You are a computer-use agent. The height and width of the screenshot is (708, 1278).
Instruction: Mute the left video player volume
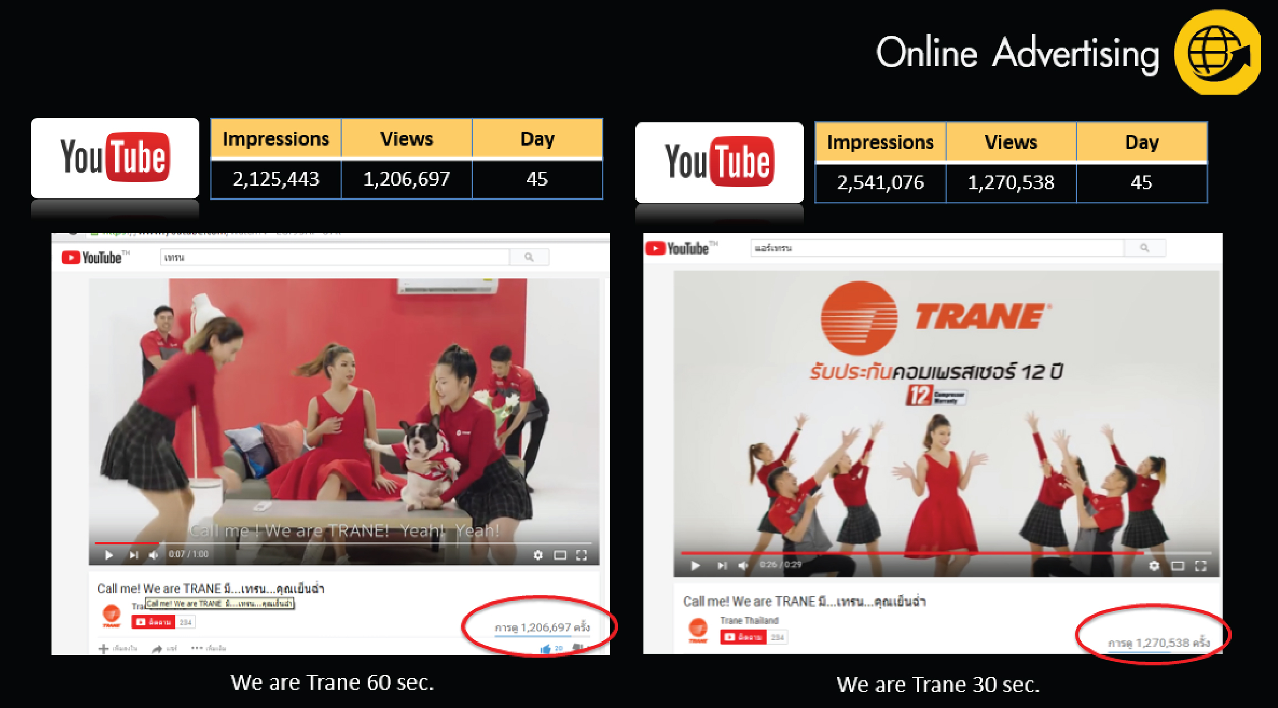tap(153, 555)
